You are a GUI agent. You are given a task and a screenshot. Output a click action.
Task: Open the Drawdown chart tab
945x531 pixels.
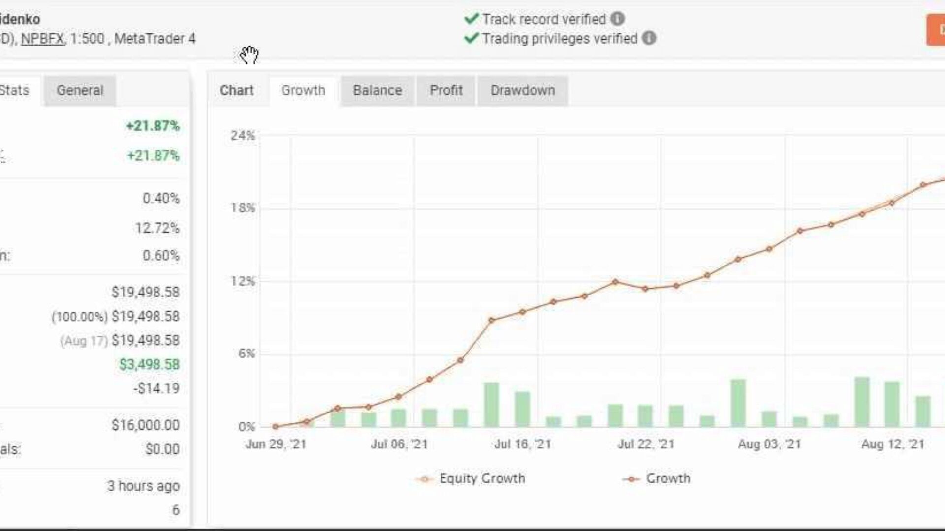pos(523,90)
